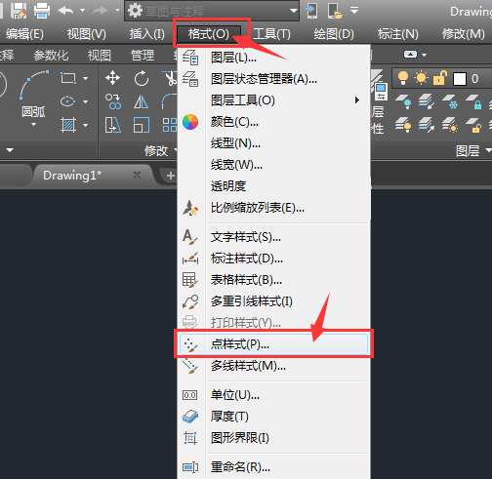Choose 线型(N)... menu item

[273, 143]
